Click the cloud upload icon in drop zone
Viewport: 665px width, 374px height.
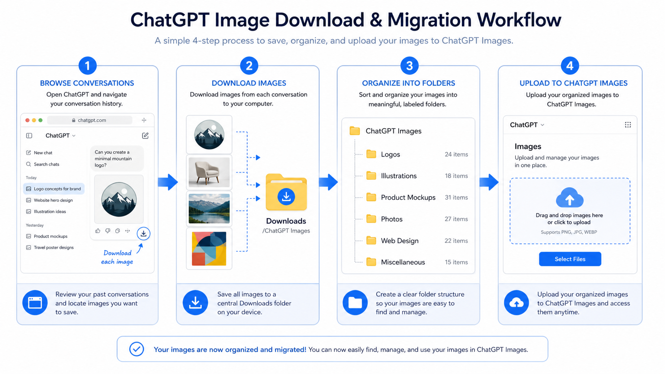(x=570, y=197)
